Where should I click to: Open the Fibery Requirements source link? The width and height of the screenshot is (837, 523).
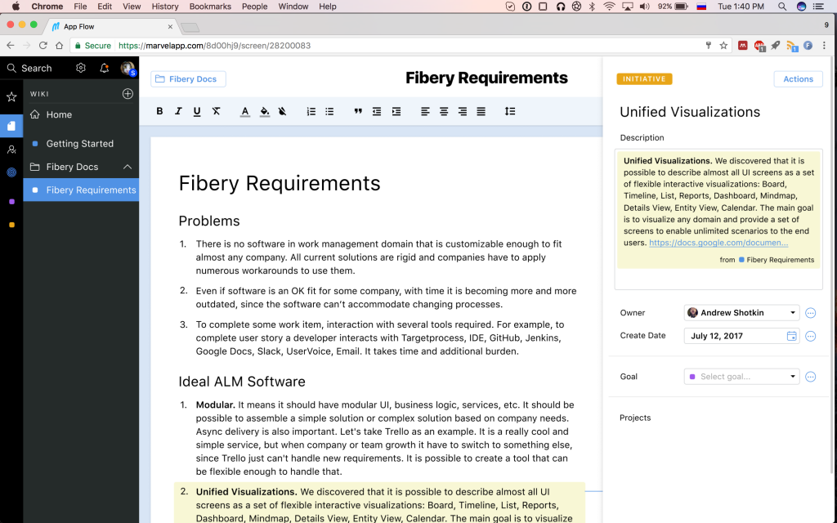777,260
